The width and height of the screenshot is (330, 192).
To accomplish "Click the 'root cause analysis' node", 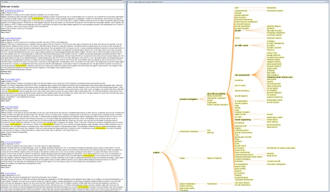I will coord(242,183).
